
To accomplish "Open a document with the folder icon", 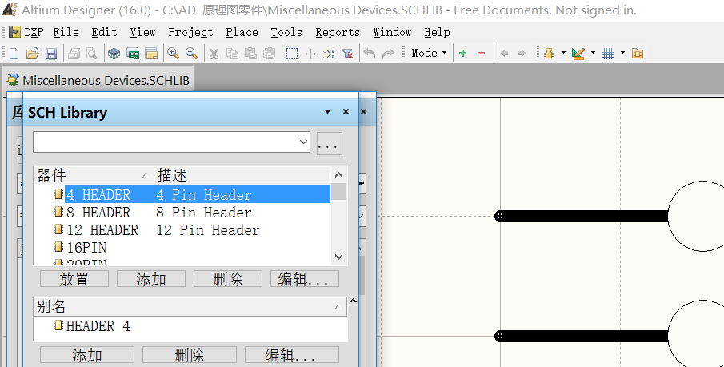I will [x=32, y=54].
